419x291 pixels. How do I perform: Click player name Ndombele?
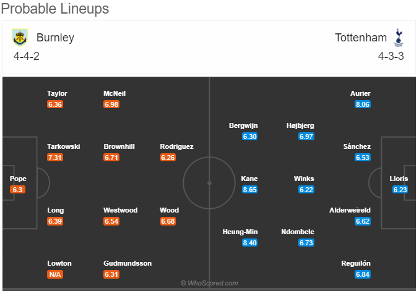click(298, 232)
